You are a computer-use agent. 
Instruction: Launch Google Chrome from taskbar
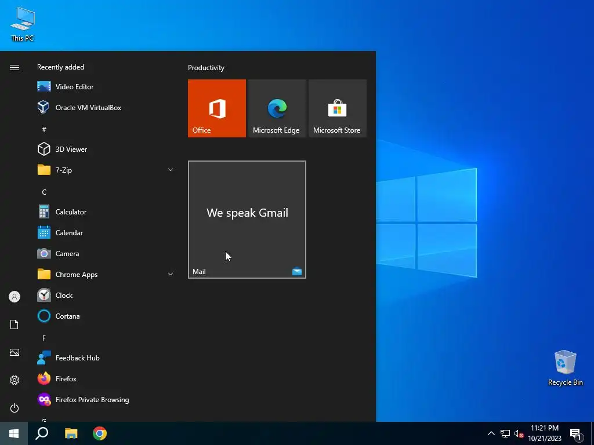[100, 433]
